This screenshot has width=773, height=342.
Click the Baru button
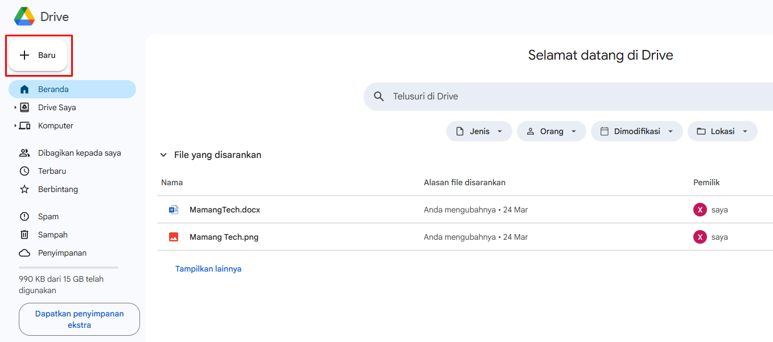coord(38,55)
